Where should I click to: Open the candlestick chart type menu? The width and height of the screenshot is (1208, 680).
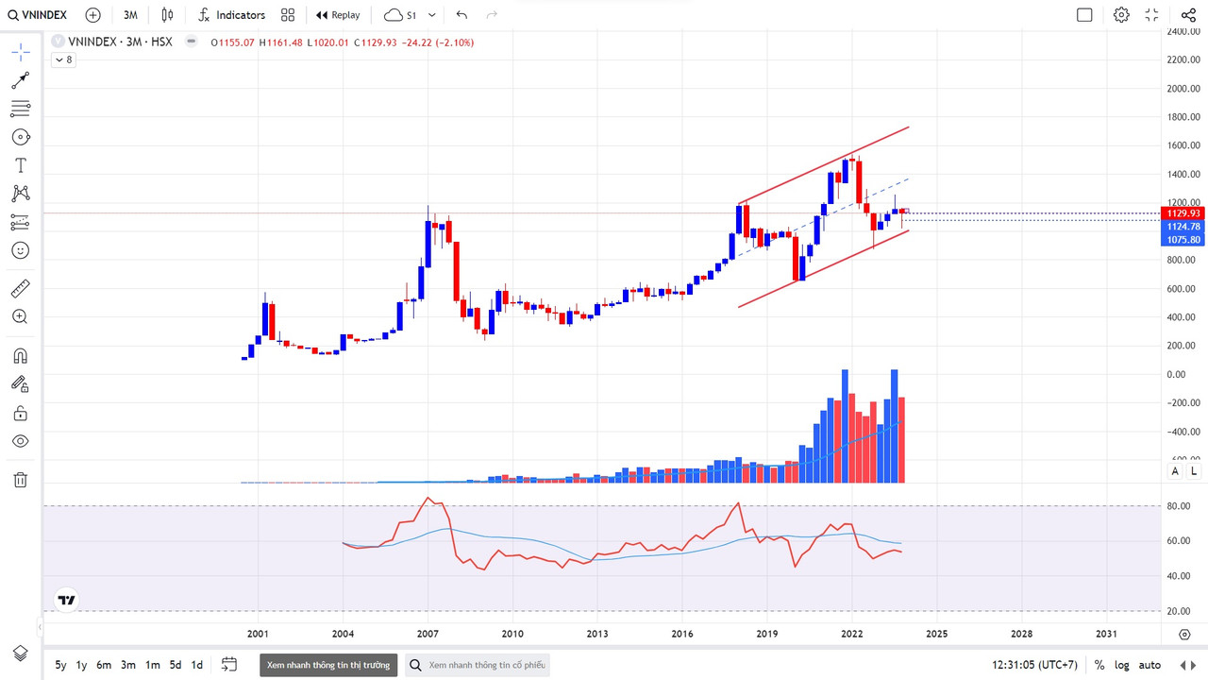click(167, 15)
